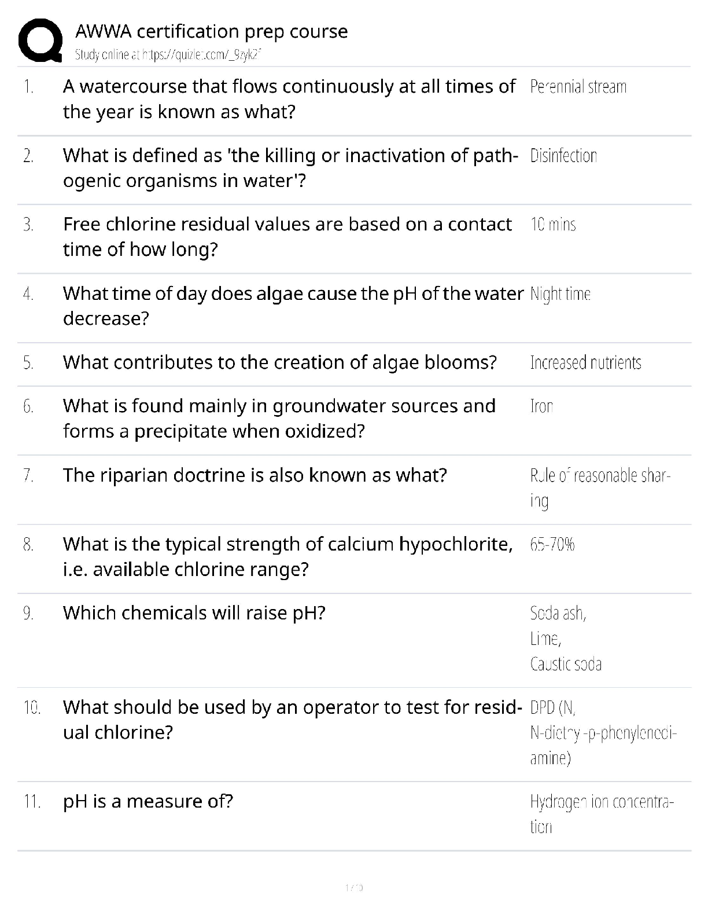This screenshot has width=708, height=917.
Task: Click the page number at the bottom
Action: pos(353,887)
